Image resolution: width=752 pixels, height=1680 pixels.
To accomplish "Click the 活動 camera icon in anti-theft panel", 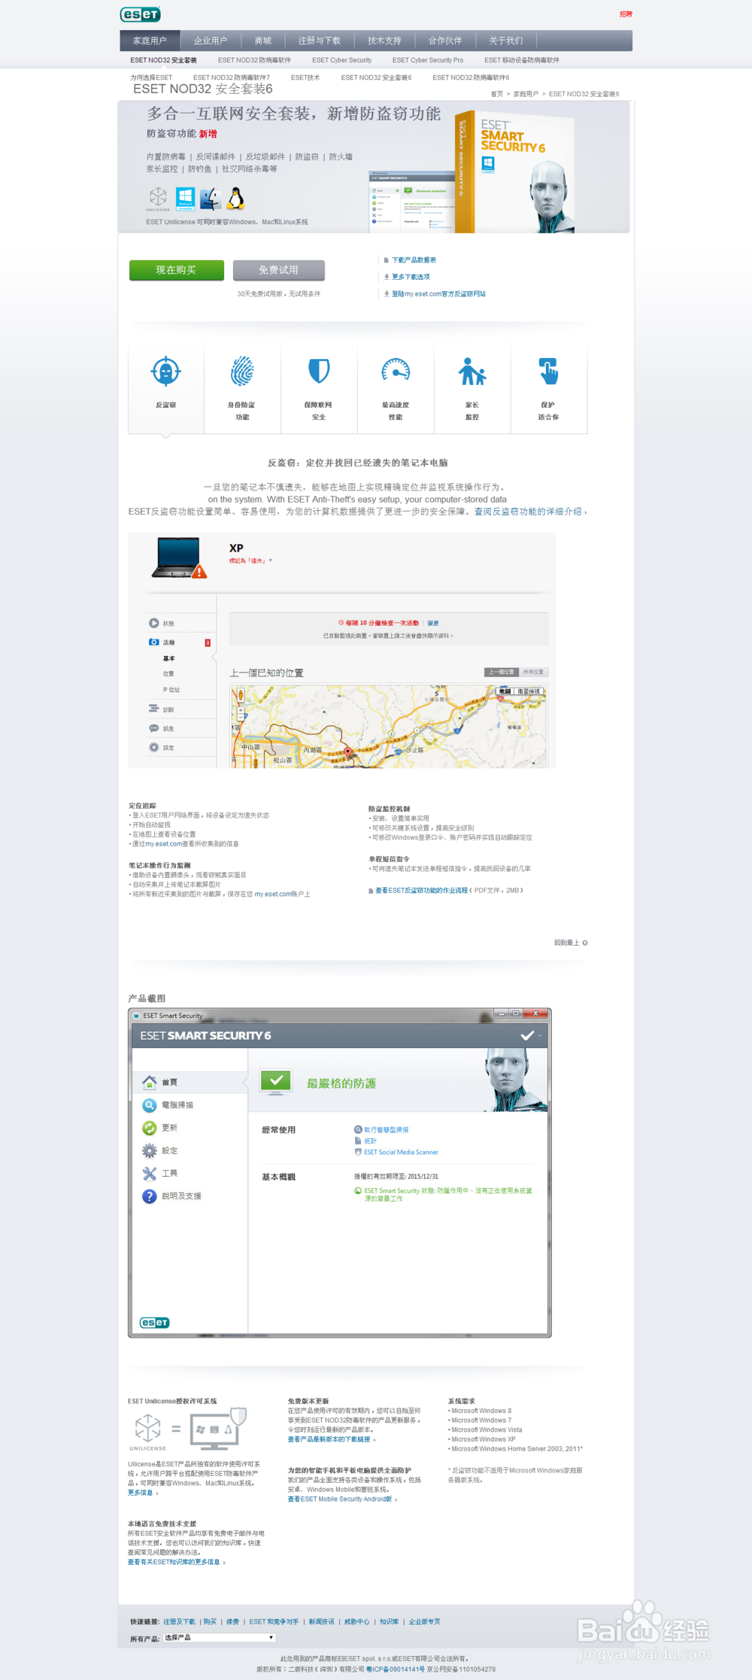I will tap(153, 642).
